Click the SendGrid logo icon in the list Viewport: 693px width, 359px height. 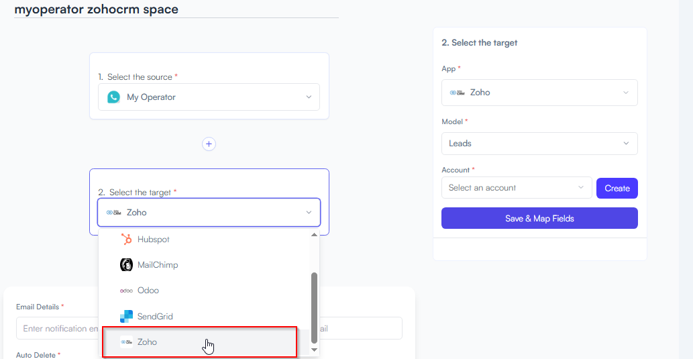pos(126,317)
